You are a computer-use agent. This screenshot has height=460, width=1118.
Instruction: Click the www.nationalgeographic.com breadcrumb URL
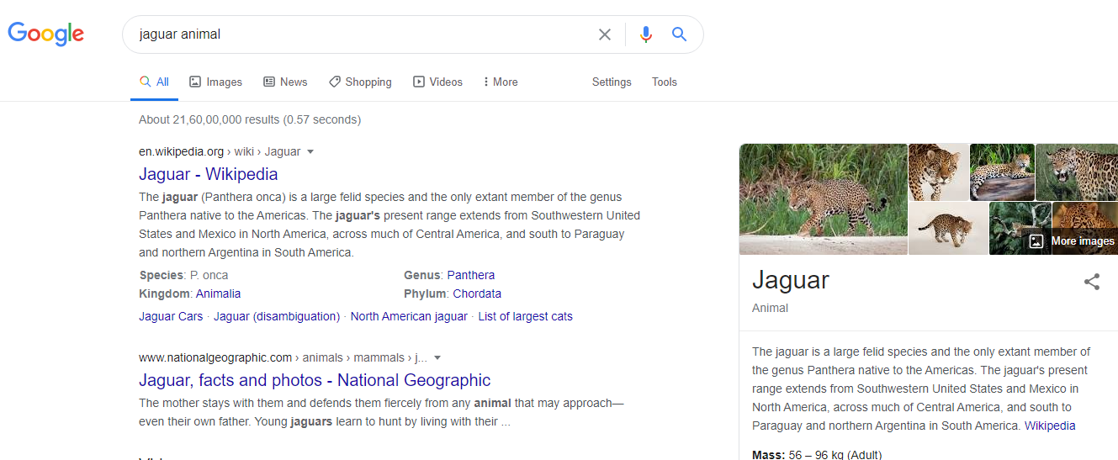pos(283,358)
